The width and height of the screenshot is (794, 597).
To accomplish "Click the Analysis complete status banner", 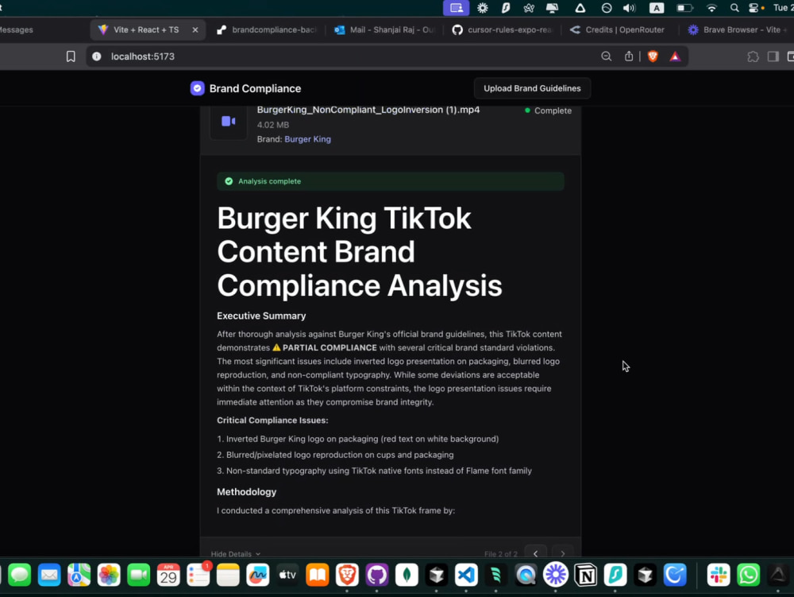I will (391, 181).
